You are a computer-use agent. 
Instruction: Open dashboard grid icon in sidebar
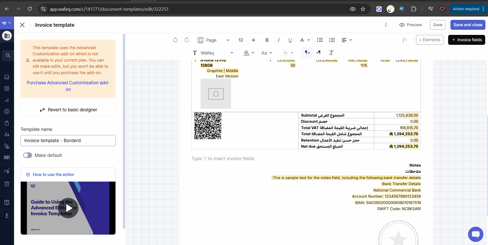[x=7, y=88]
